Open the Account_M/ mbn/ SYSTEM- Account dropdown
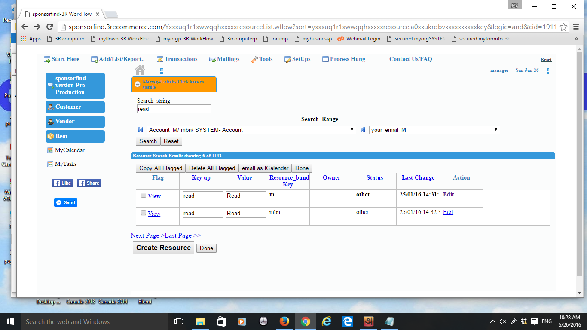Image resolution: width=587 pixels, height=330 pixels. 251,130
